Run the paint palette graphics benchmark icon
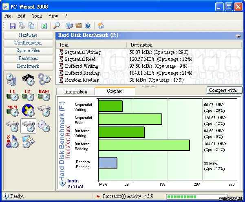 [x=28, y=142]
